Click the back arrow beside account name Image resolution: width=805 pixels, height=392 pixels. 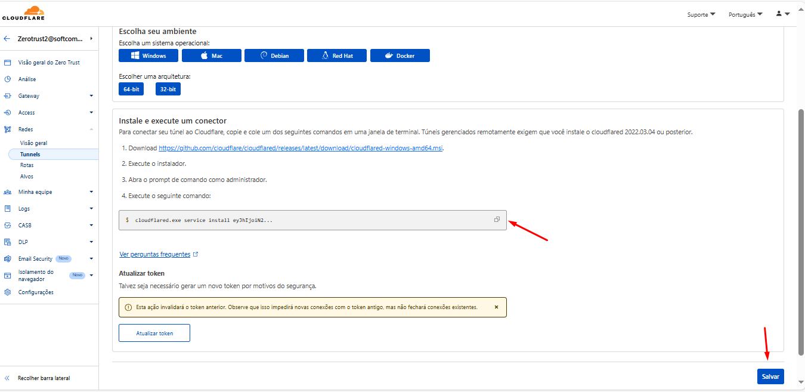click(x=7, y=39)
